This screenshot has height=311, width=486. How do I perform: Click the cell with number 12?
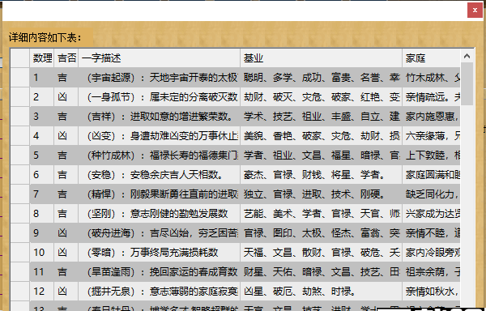pos(42,292)
